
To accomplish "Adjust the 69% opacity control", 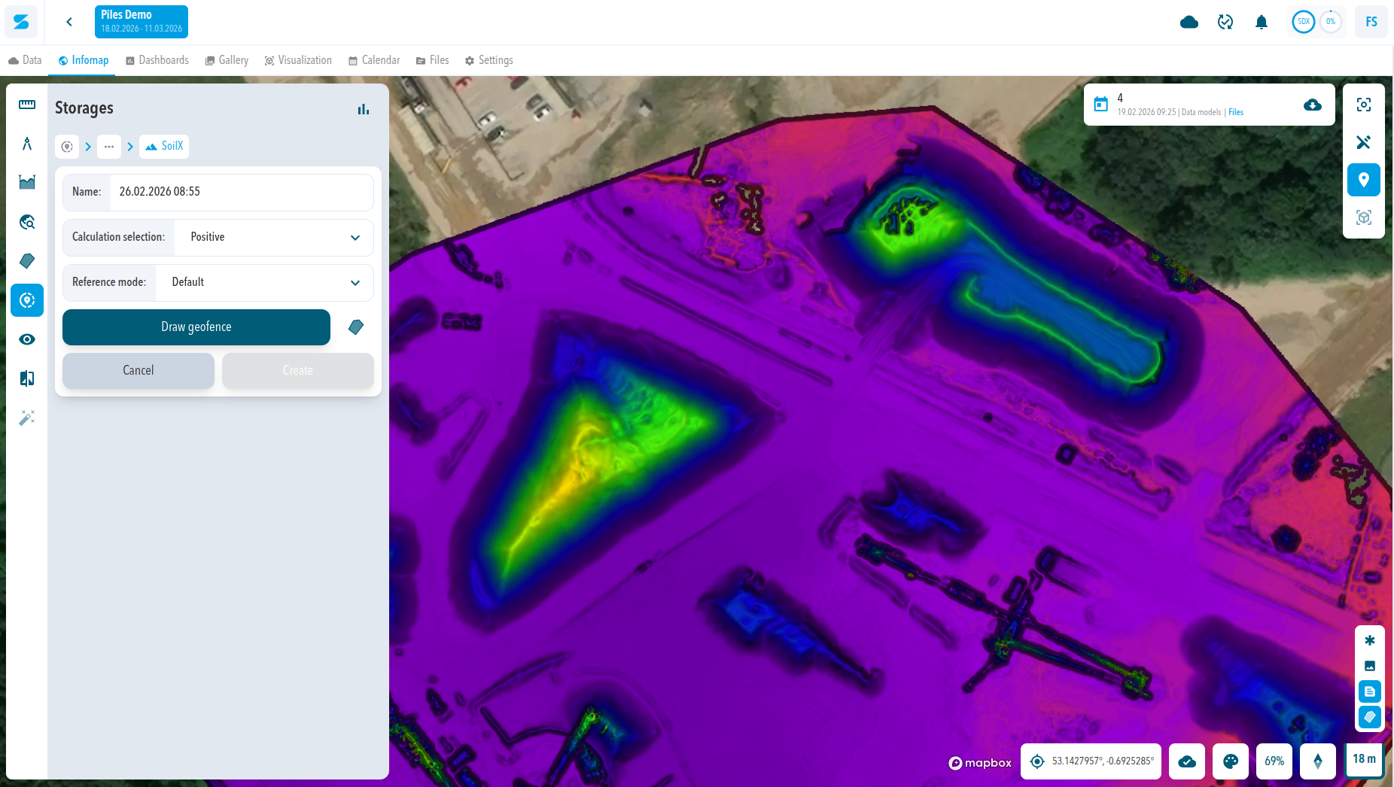I will [1274, 761].
